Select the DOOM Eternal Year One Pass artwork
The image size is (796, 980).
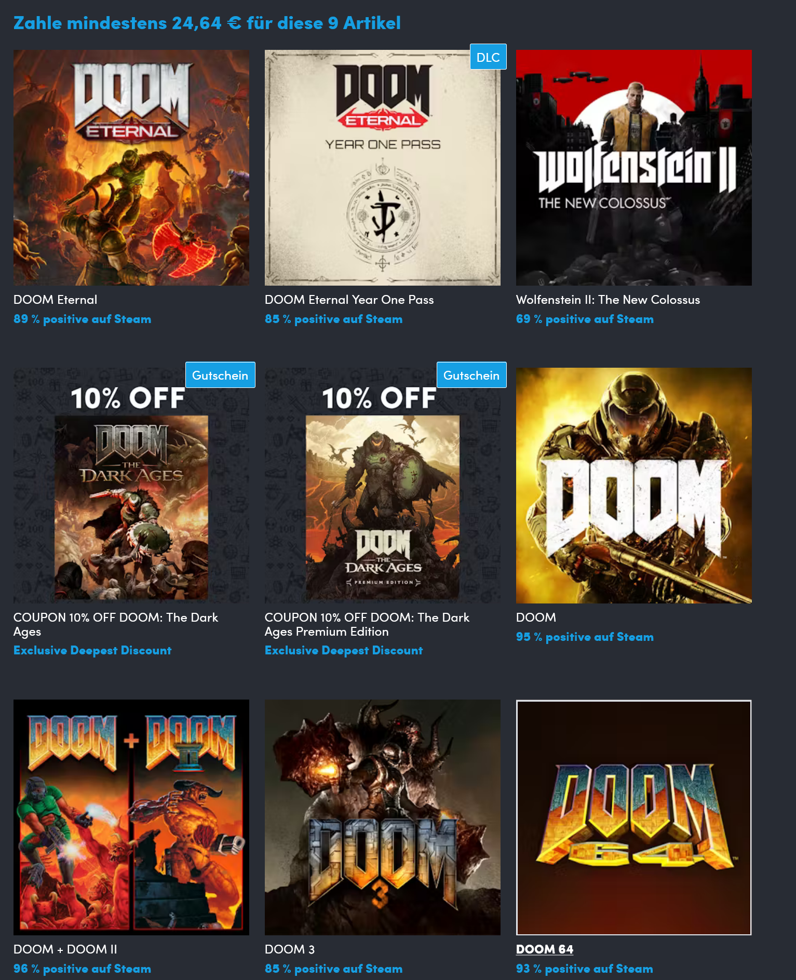click(383, 168)
